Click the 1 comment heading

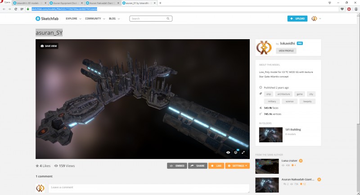[44, 177]
